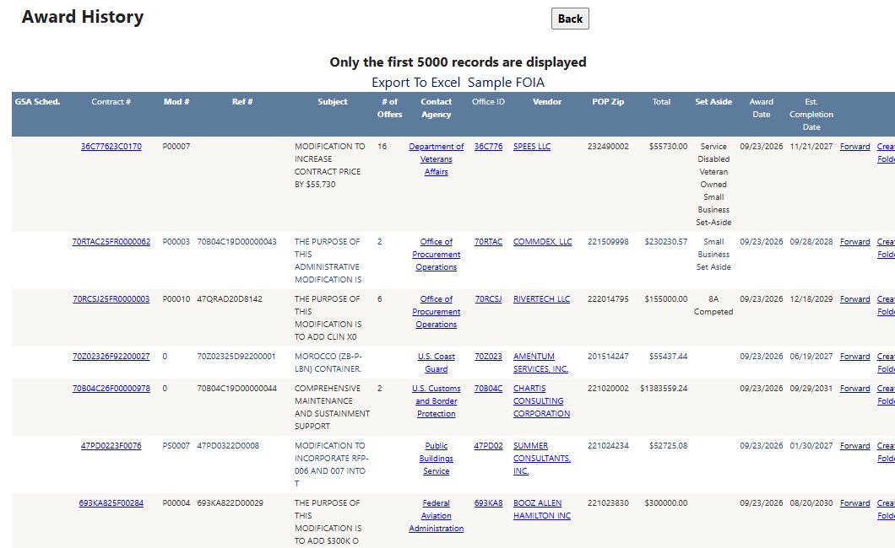Open vendor SPEES LLC
The height and width of the screenshot is (548, 895).
[532, 147]
